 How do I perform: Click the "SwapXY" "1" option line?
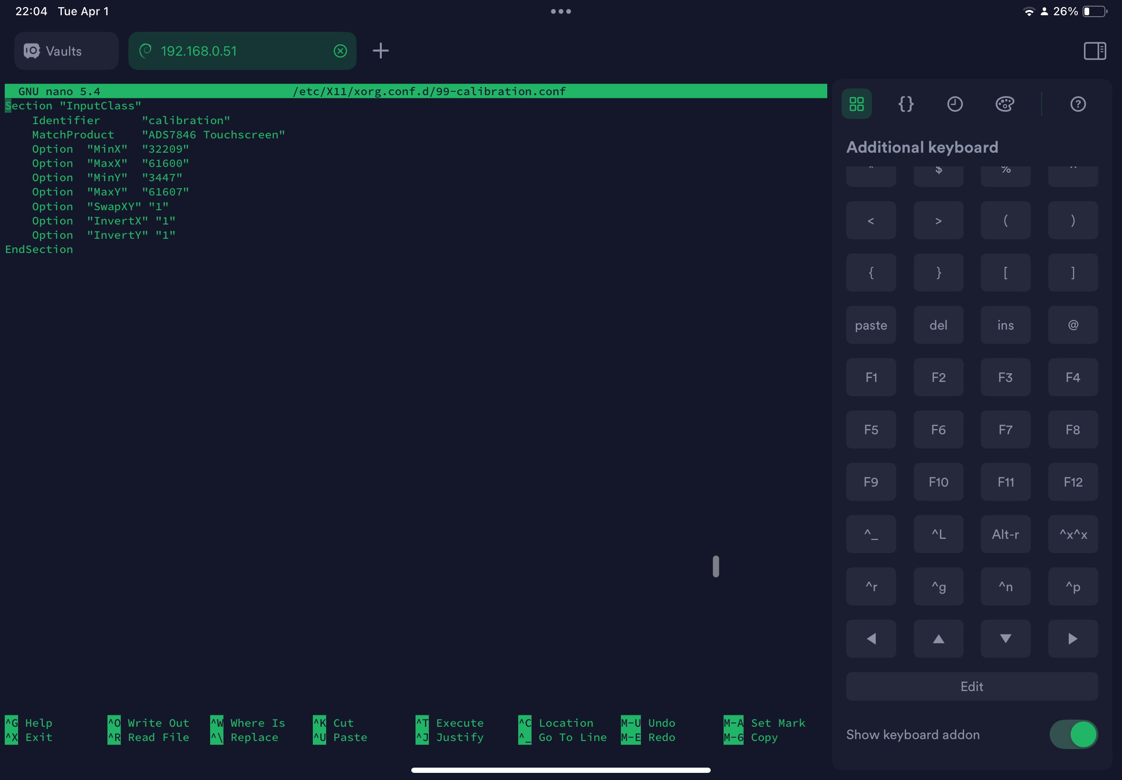(100, 207)
